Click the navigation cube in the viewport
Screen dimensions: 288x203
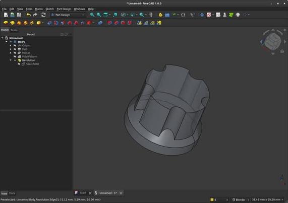[x=273, y=42]
